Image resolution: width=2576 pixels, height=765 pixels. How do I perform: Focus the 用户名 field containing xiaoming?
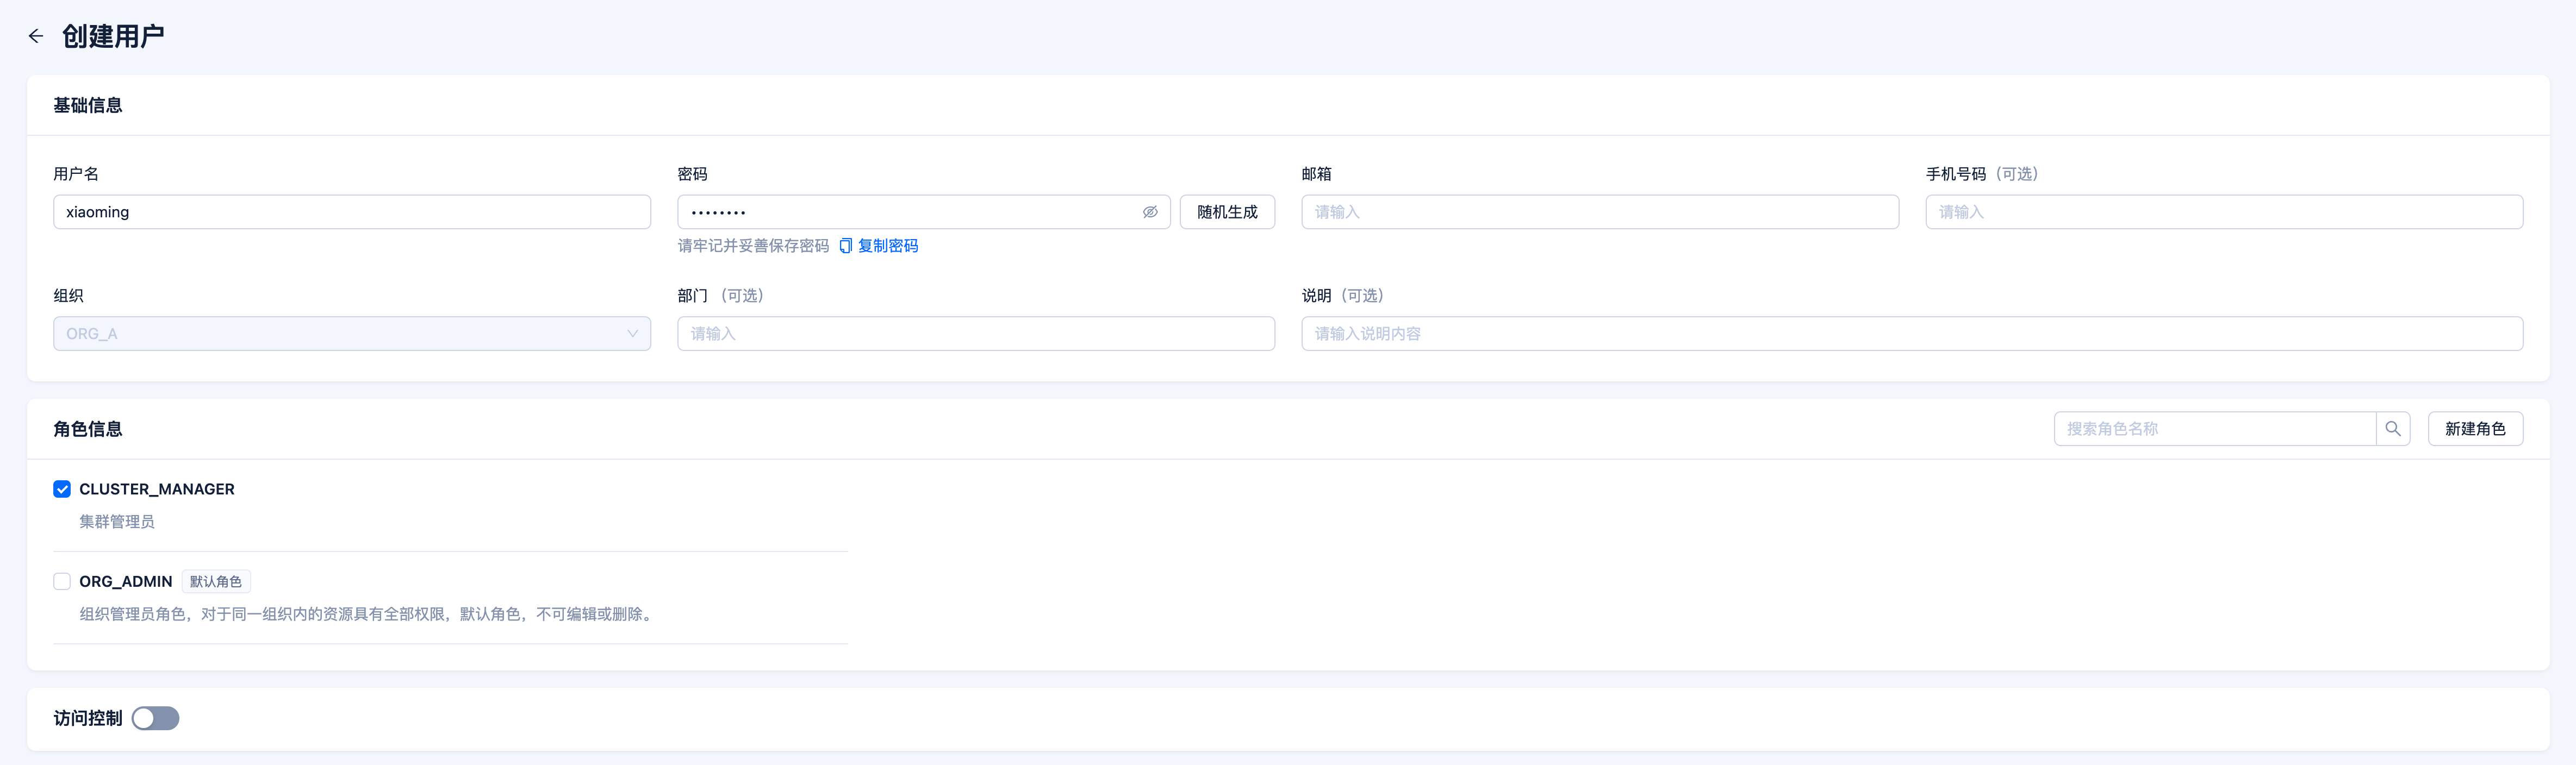352,212
